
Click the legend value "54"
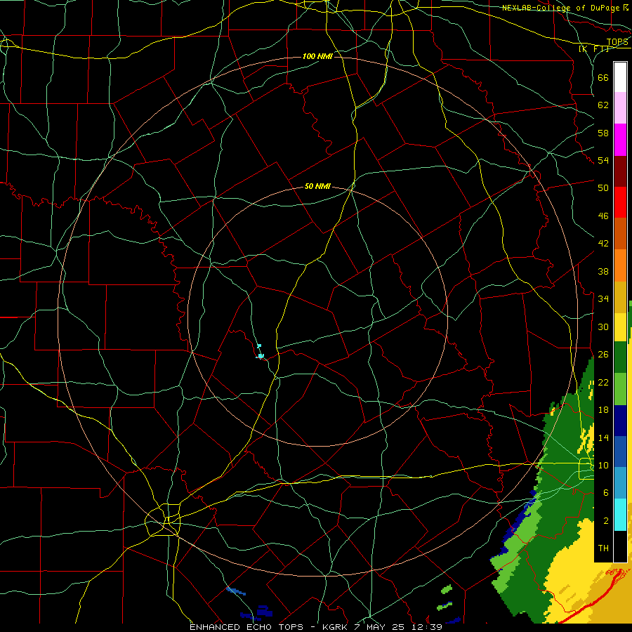point(603,160)
